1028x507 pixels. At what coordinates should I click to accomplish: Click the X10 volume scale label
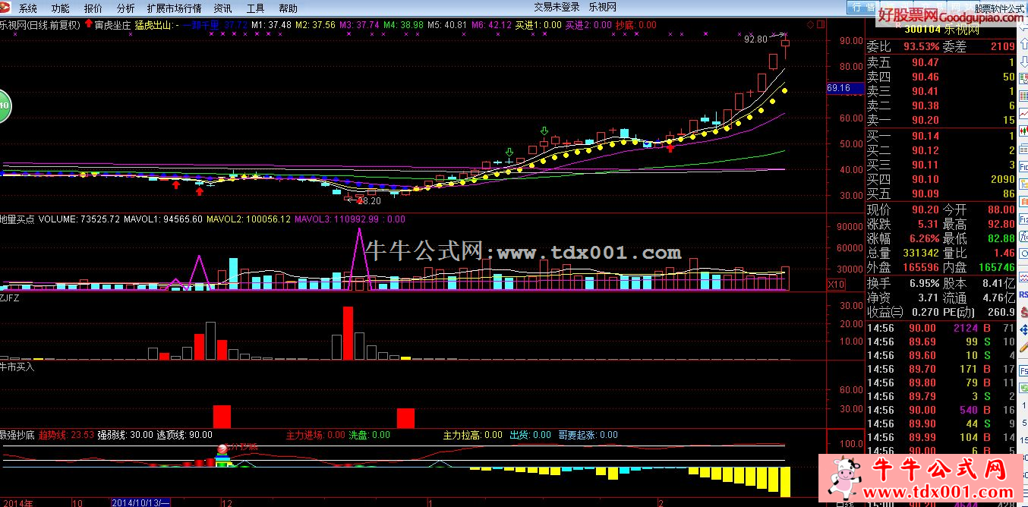tap(835, 285)
